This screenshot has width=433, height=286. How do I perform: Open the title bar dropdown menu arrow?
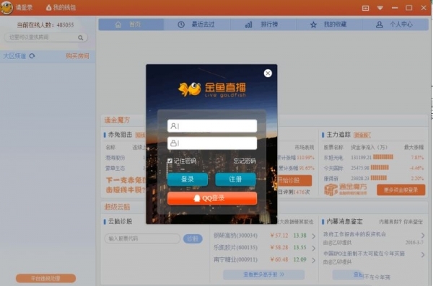coord(380,8)
